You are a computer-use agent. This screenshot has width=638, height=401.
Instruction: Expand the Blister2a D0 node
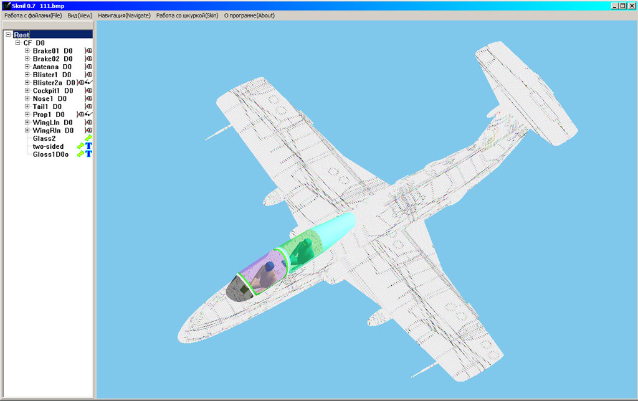click(27, 83)
